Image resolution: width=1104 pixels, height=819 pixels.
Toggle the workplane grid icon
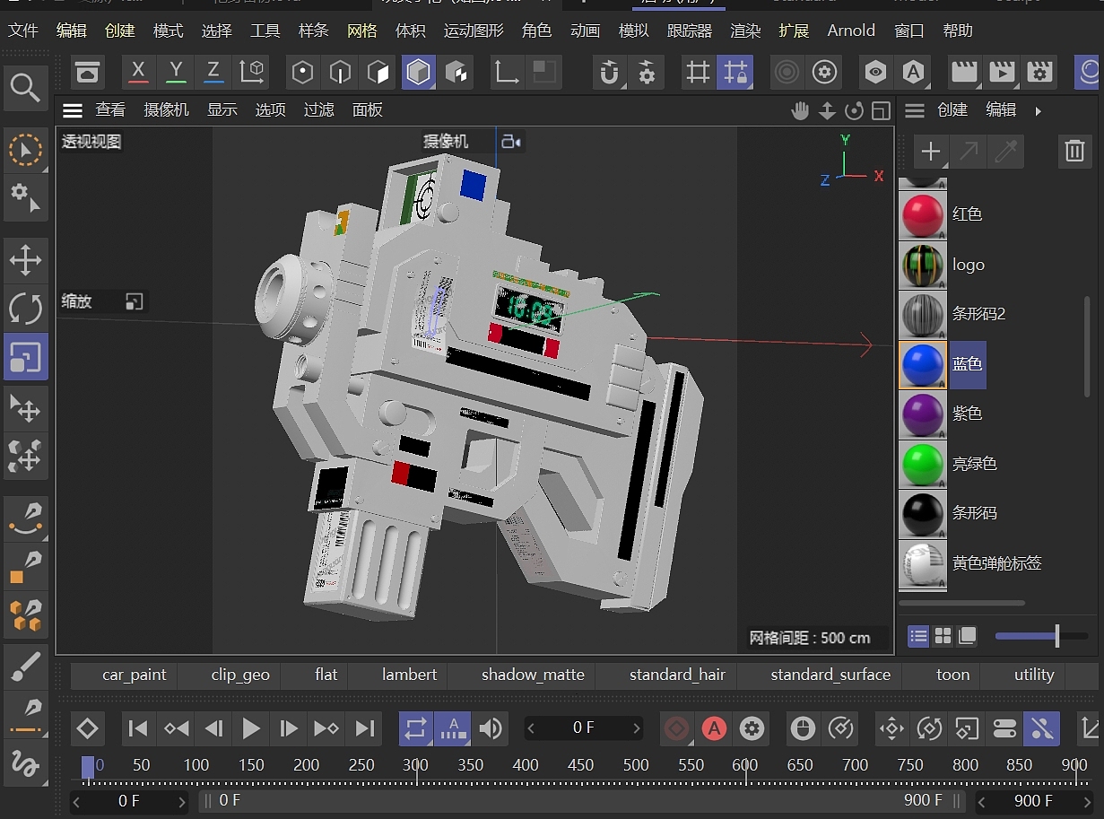pyautogui.click(x=698, y=73)
